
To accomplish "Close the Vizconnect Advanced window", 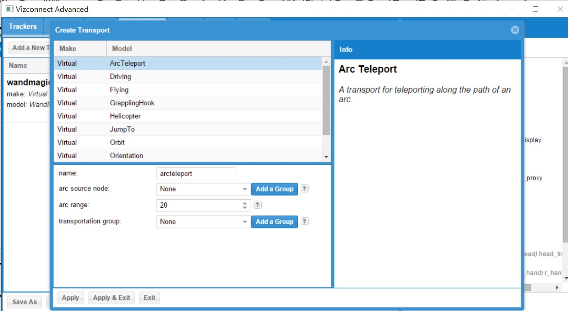I will pyautogui.click(x=560, y=9).
